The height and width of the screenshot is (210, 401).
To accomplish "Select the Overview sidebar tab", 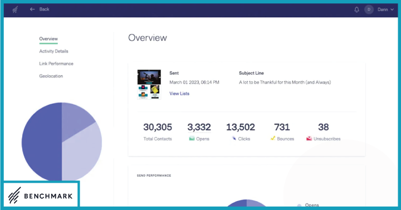I will coord(48,39).
